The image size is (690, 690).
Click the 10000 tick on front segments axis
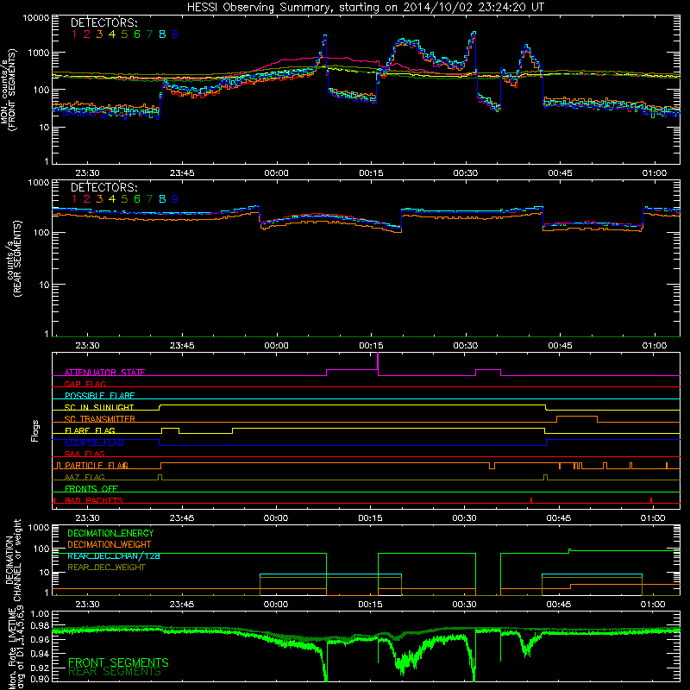click(36, 18)
